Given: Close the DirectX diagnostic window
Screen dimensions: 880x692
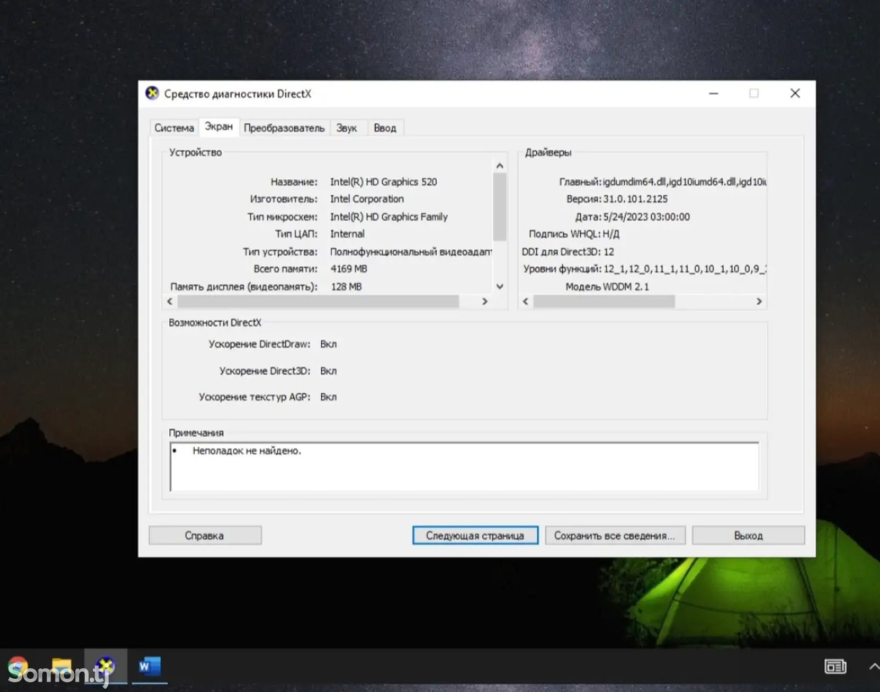Looking at the screenshot, I should point(795,94).
